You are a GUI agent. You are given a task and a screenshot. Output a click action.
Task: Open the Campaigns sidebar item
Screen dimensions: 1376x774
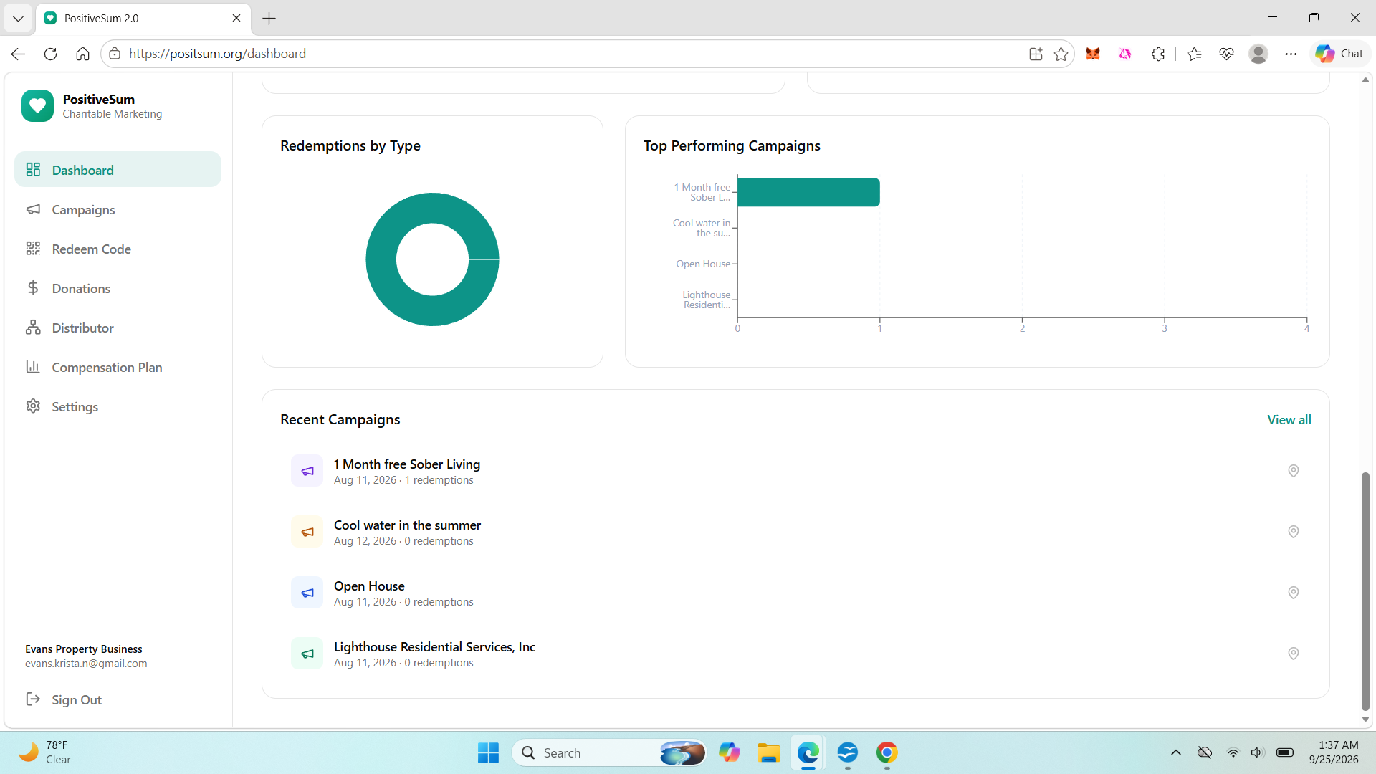(118, 209)
